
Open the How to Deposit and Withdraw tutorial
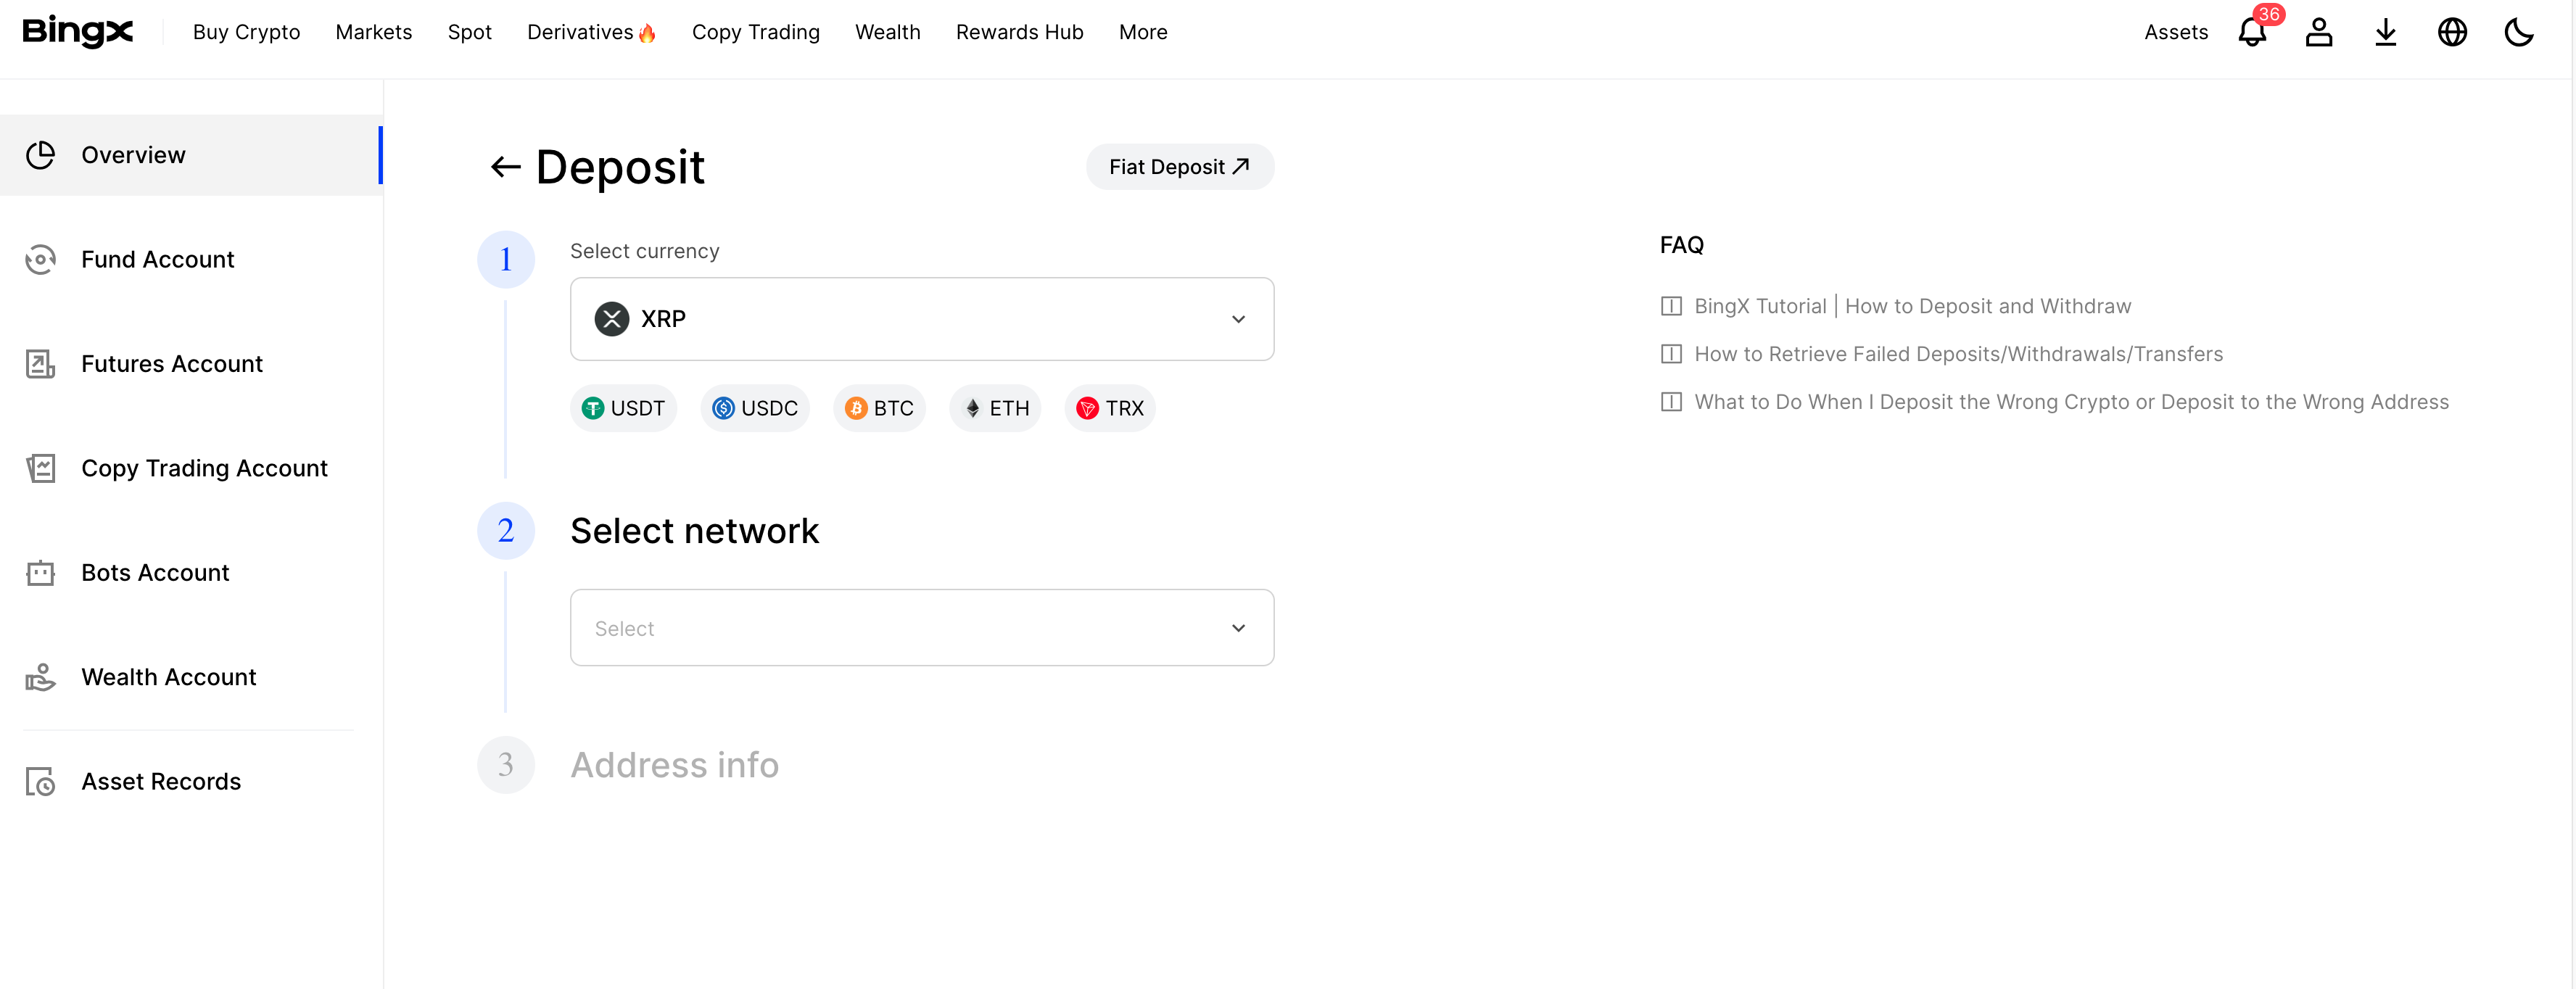[1911, 306]
